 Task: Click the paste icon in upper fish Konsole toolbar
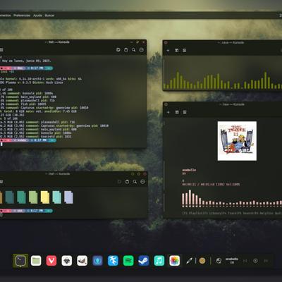(x=126, y=50)
